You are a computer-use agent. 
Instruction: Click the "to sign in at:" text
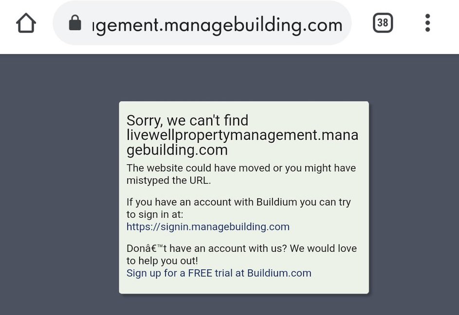(155, 214)
